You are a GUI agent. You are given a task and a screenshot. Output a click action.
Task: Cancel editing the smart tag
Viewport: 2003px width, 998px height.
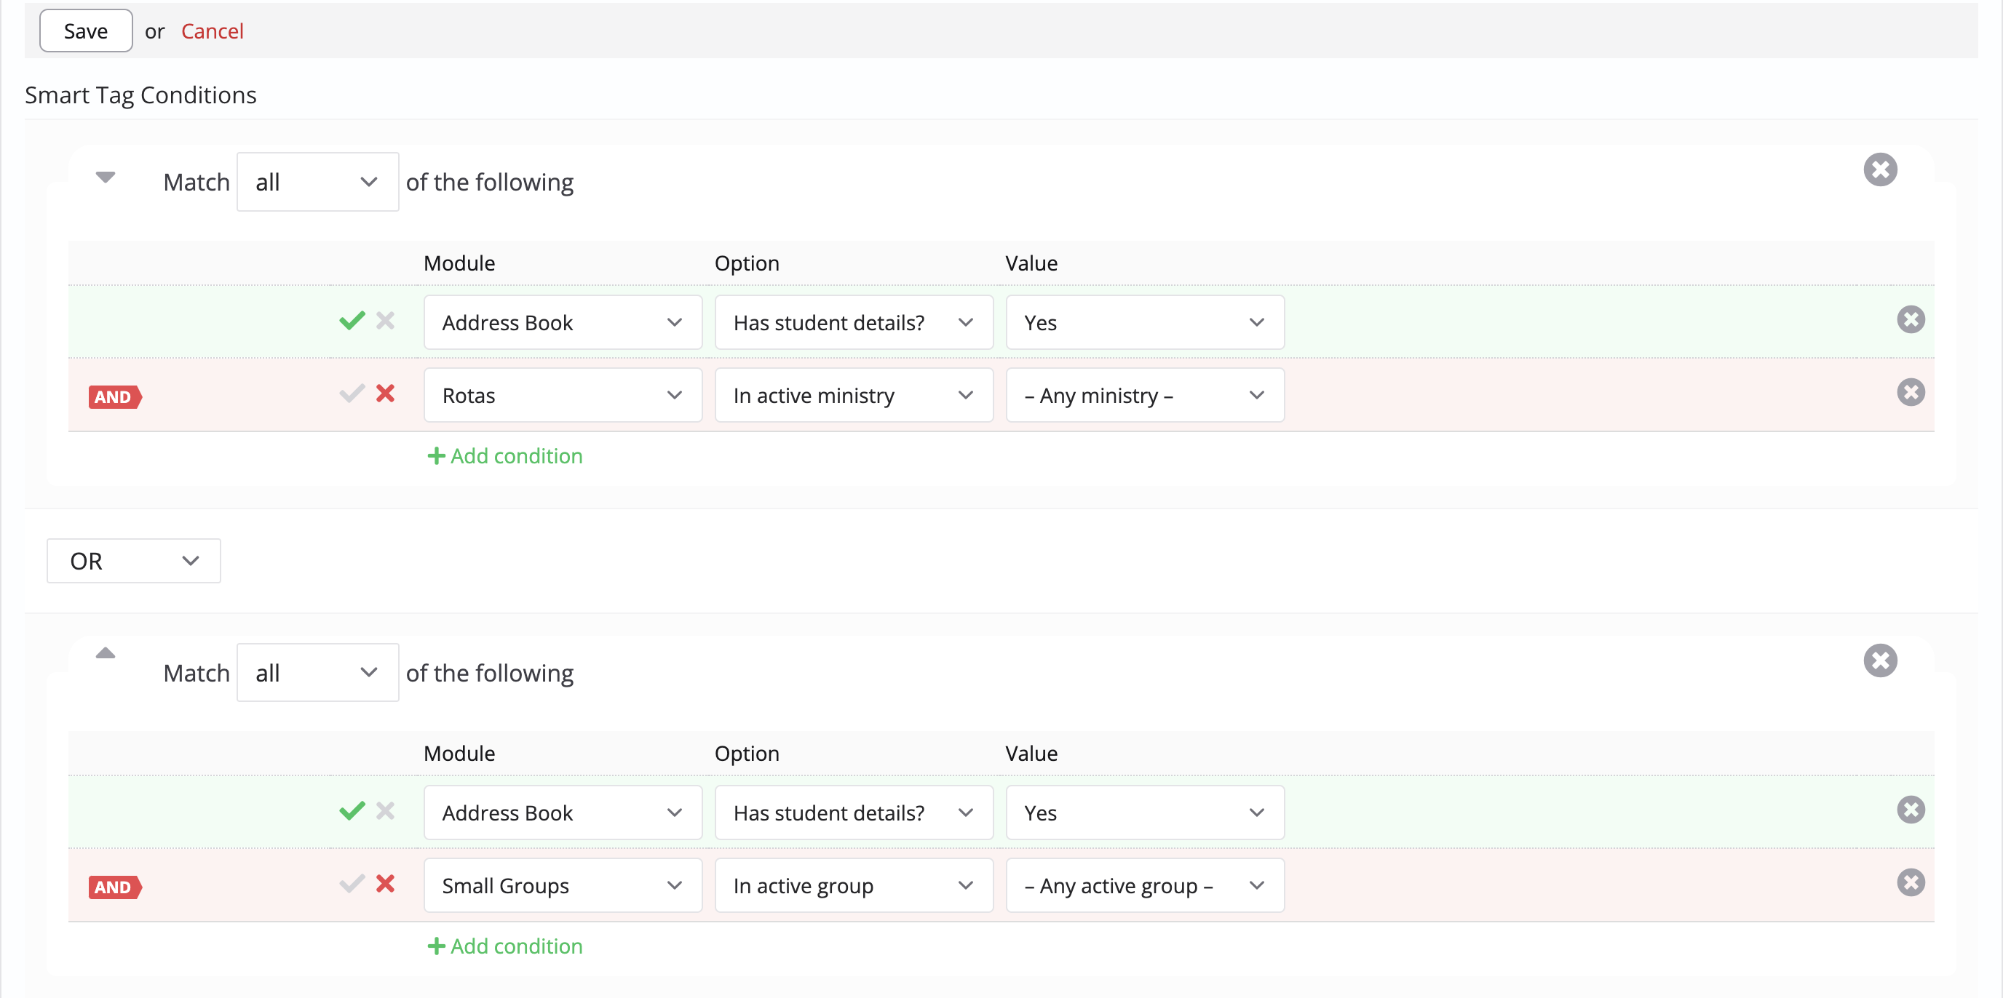pyautogui.click(x=213, y=31)
